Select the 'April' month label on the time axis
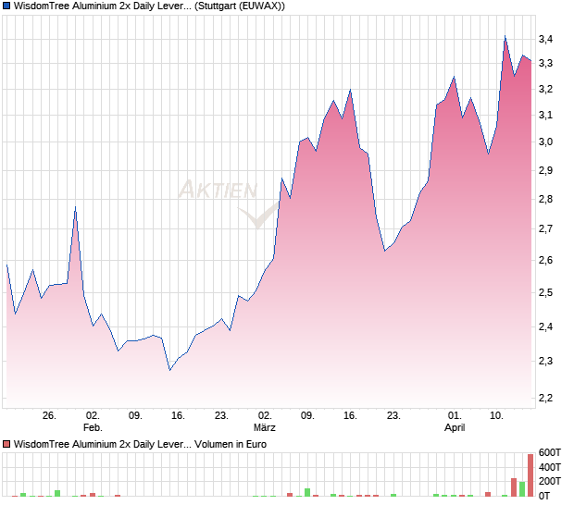Viewport: 574px width, 505px height. (455, 428)
